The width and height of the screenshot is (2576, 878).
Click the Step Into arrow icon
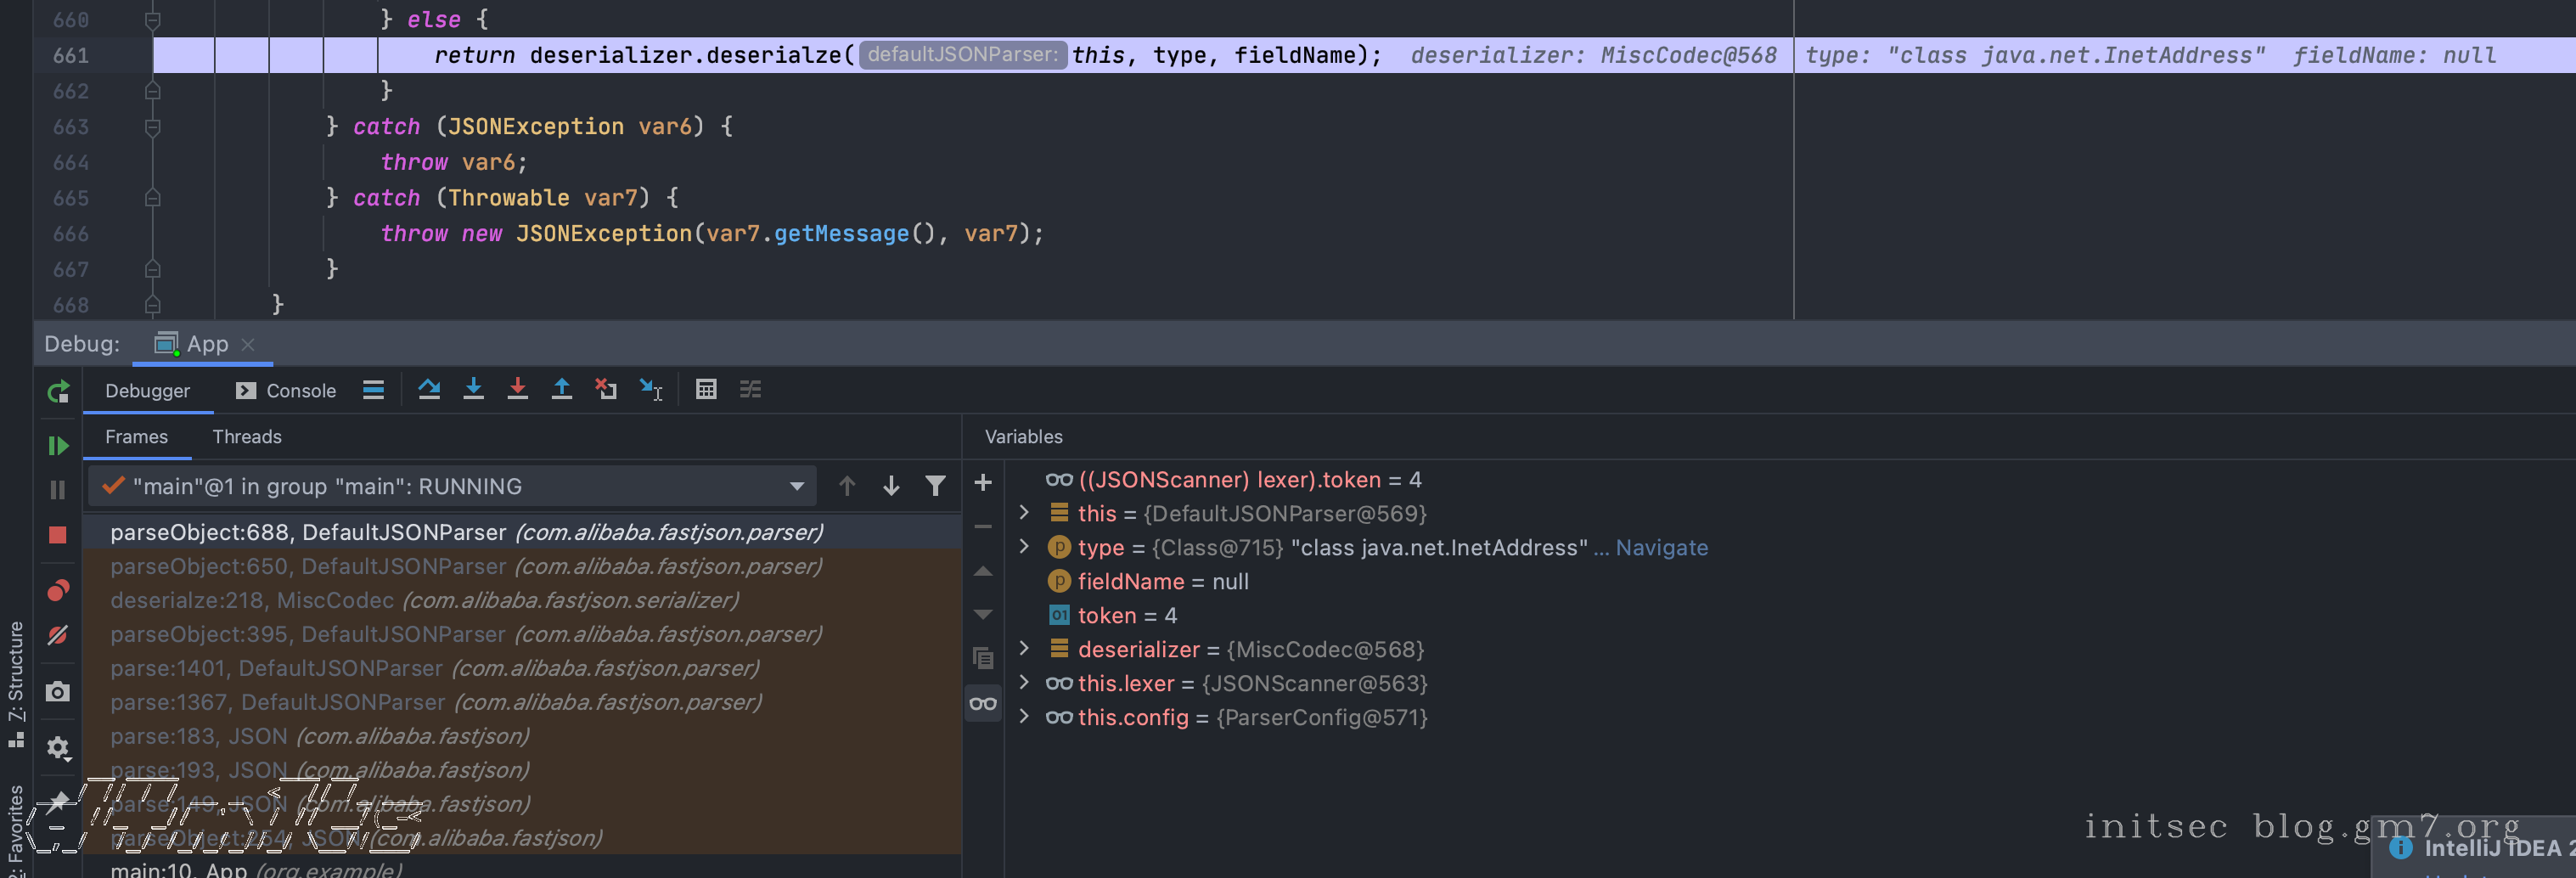[473, 389]
